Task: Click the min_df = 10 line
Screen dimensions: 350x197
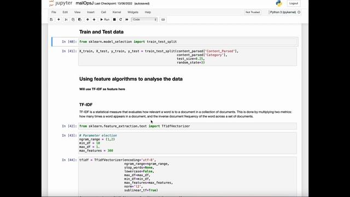Action: tap(90, 143)
